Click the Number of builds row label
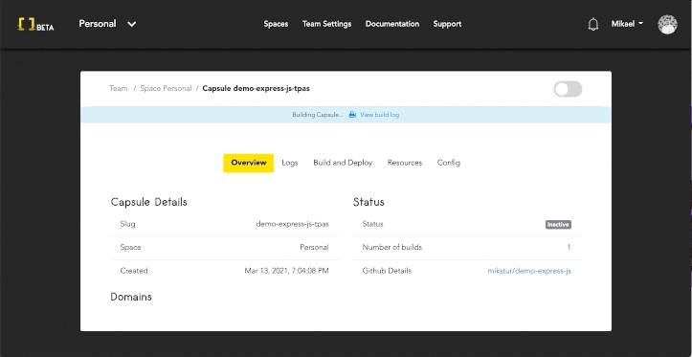Image resolution: width=692 pixels, height=357 pixels. pos(391,248)
